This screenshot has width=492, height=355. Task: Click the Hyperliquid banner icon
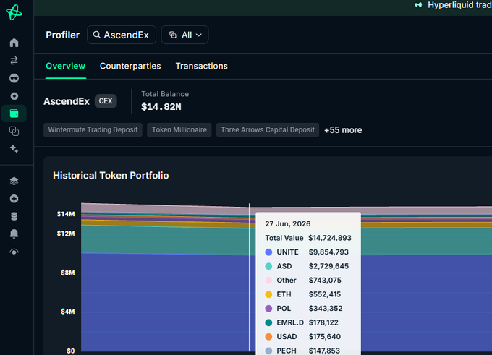point(418,5)
